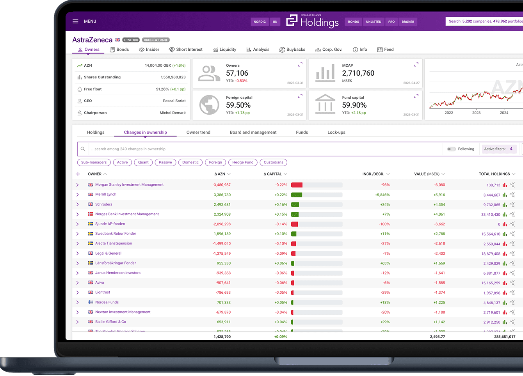Sort by TOTAL HOLDINGS column header
The image size is (523, 376).
497,174
